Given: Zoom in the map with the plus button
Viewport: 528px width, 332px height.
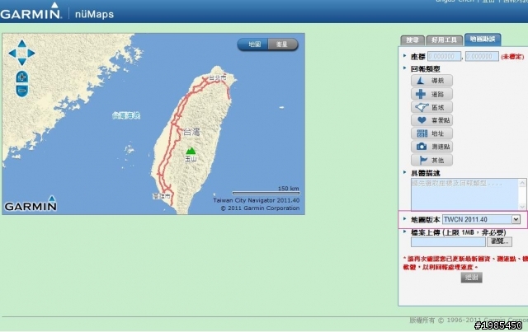Looking at the screenshot, I should 22,77.
